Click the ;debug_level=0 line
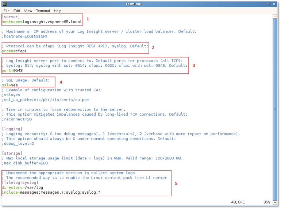This screenshot has height=209, width=281. click(18, 144)
